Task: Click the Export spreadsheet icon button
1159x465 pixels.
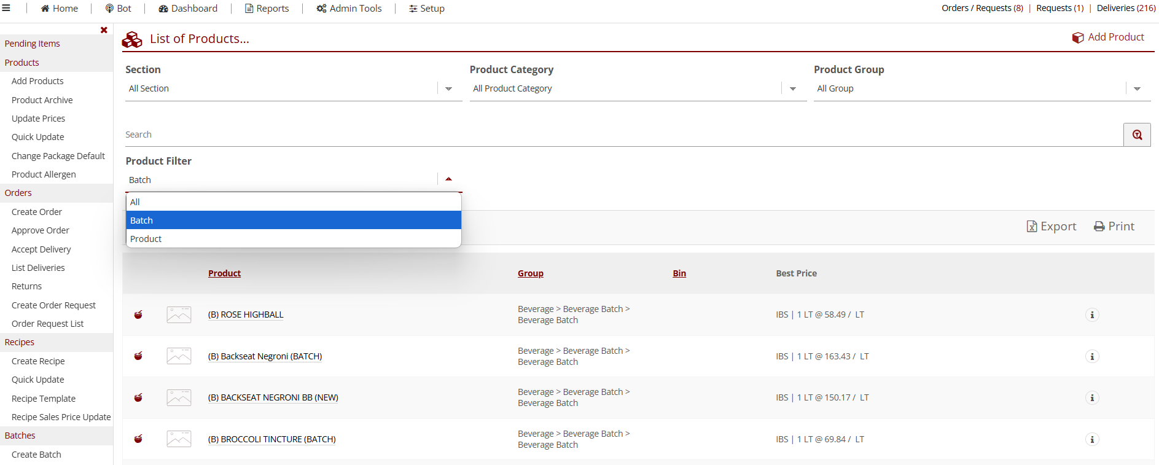Action: (x=1051, y=227)
